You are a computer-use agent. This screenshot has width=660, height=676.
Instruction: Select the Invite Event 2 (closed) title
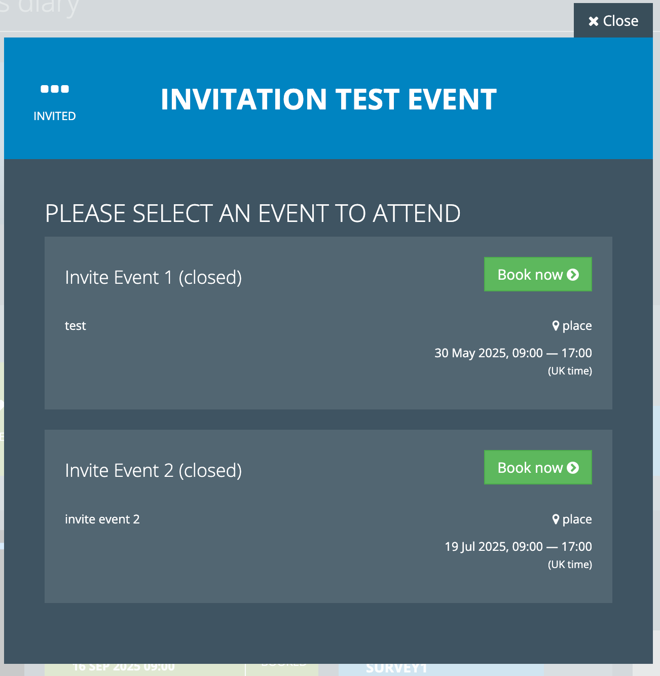click(x=154, y=471)
